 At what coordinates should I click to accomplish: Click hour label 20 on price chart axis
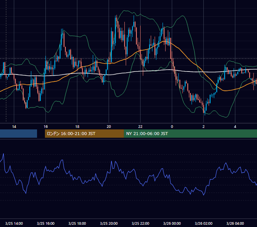[109, 127]
